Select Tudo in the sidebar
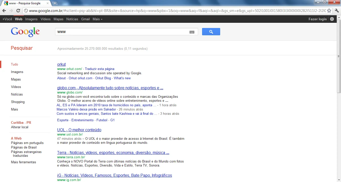Image resolution: width=341 pixels, height=182 pixels. 15,64
